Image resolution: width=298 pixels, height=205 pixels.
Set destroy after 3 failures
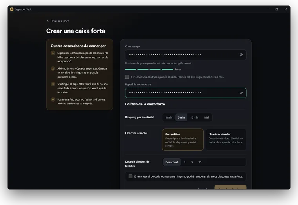pos(185,162)
